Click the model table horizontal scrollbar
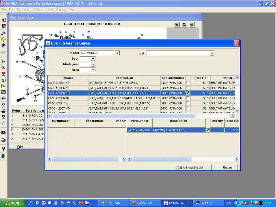 [124, 115]
